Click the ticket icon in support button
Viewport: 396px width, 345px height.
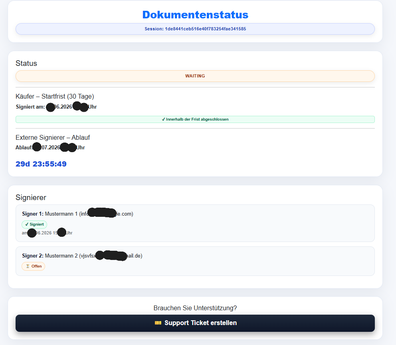pos(158,323)
